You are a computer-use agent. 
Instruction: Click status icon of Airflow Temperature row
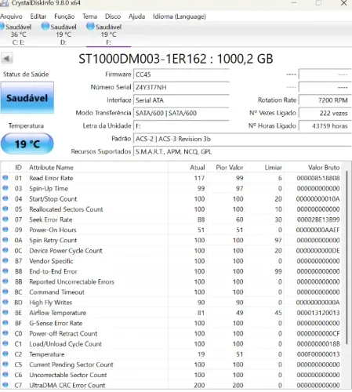pos(5,313)
